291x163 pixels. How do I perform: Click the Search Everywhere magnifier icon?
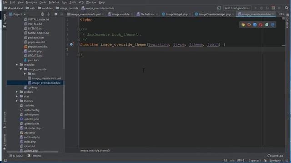click(286, 8)
